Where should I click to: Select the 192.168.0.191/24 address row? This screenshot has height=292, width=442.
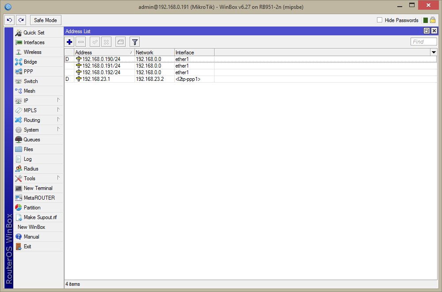click(x=250, y=66)
